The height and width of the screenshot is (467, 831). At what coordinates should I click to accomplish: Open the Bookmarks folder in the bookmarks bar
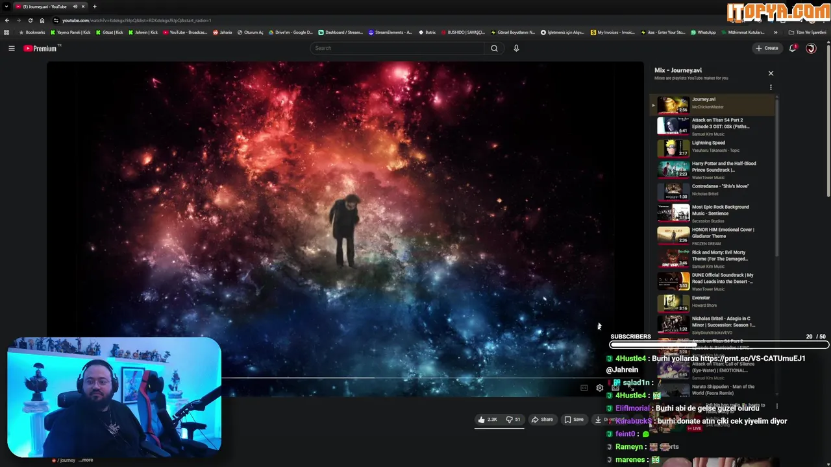click(x=32, y=32)
